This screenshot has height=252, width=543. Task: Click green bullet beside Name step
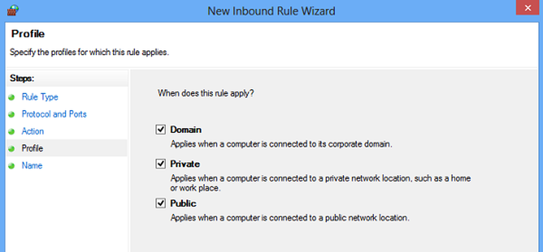tap(12, 166)
